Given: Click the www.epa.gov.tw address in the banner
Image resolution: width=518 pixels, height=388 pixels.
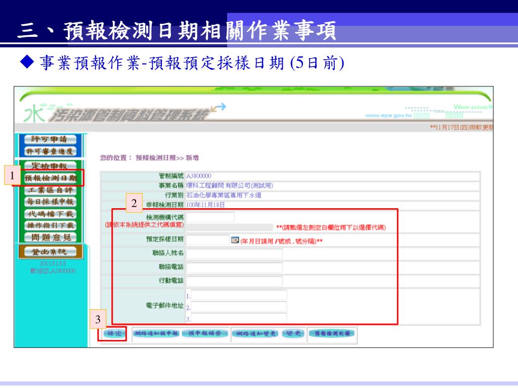Looking at the screenshot, I should tap(388, 116).
